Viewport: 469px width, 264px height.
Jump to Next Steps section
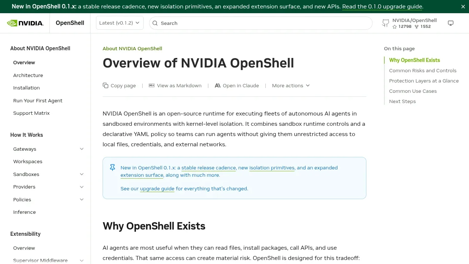(x=402, y=101)
